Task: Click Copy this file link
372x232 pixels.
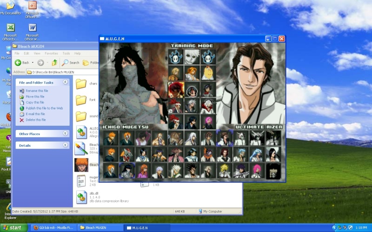Action: (35, 102)
